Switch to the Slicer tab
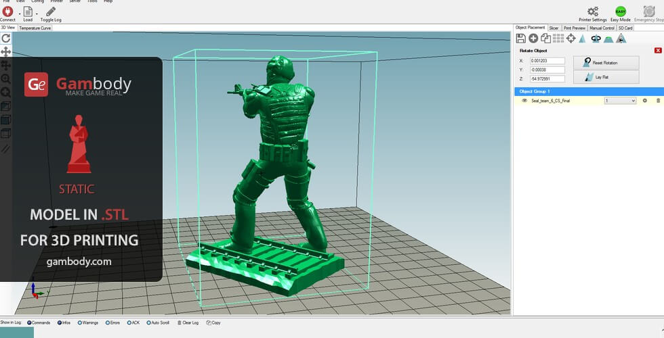This screenshot has width=664, height=338. tap(554, 28)
